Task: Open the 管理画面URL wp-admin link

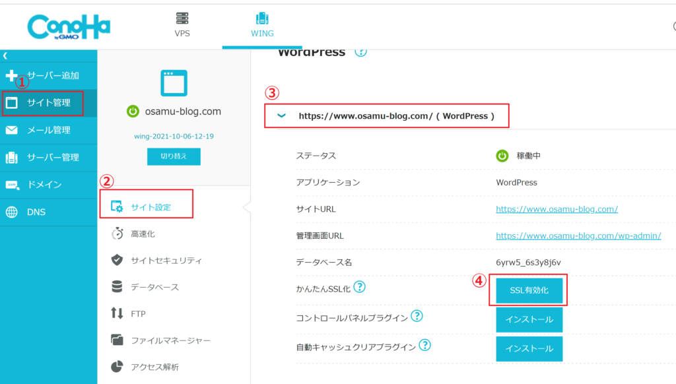Action: 578,236
